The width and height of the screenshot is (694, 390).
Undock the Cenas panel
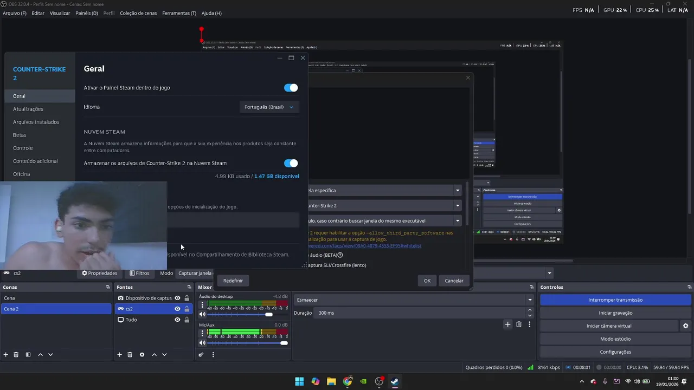click(x=108, y=287)
